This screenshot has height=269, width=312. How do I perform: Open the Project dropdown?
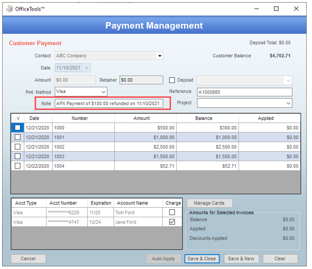288,103
